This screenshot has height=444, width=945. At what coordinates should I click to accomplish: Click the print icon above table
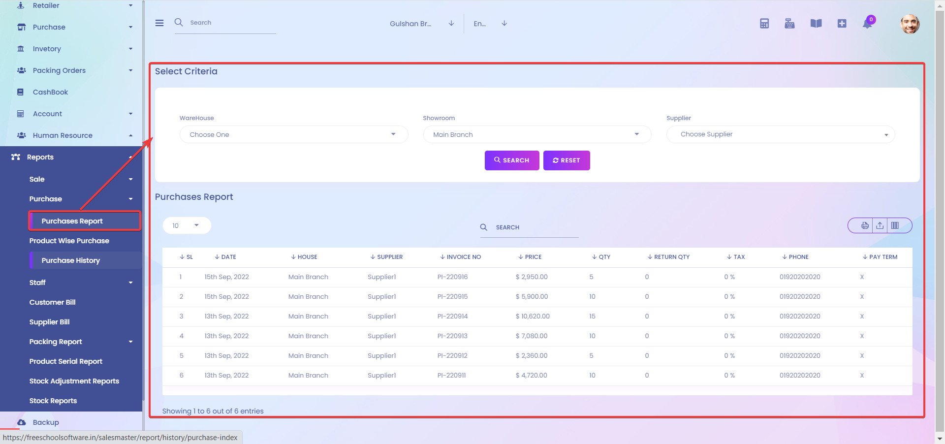[865, 225]
